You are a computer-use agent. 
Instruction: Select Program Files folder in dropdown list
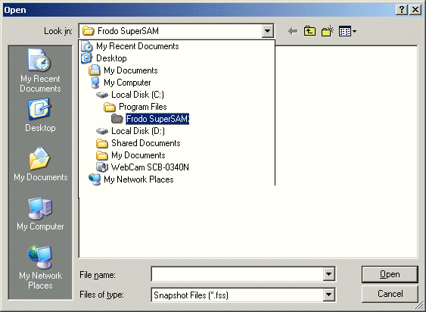point(135,107)
